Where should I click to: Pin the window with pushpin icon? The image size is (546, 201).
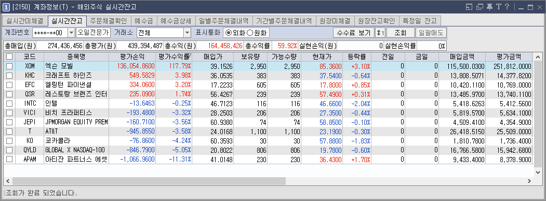pyautogui.click(x=490, y=7)
